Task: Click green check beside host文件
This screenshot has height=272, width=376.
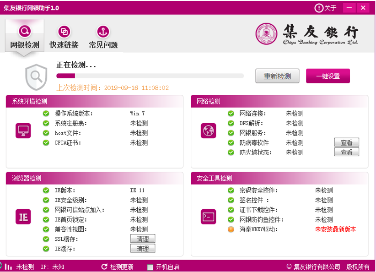Action: click(x=46, y=133)
